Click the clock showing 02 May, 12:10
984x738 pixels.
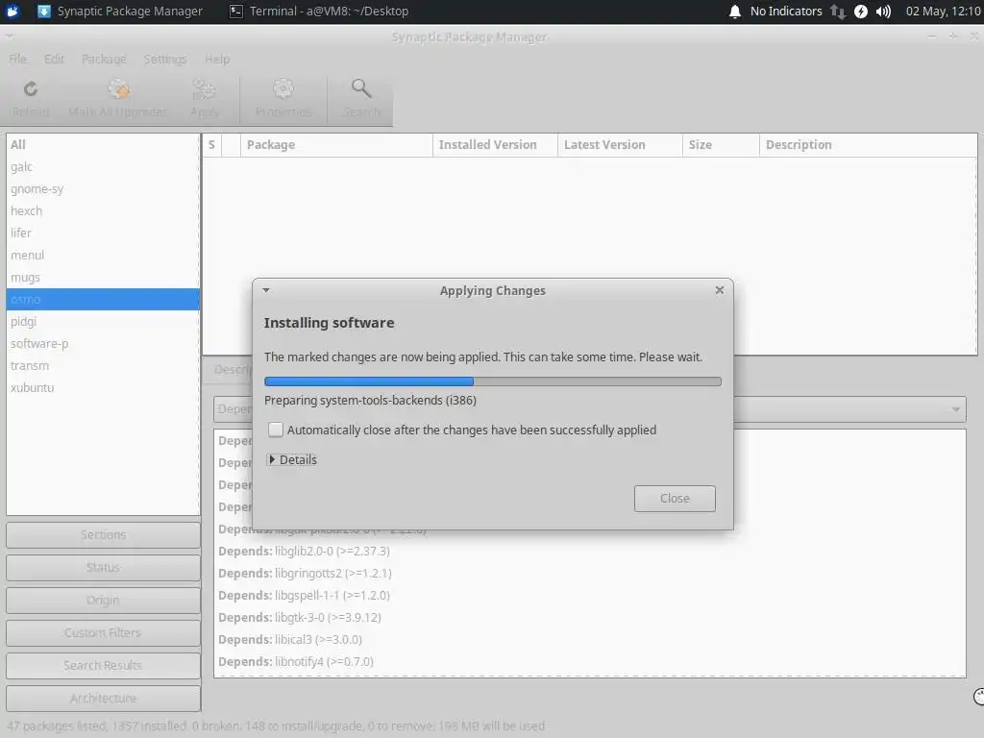[944, 12]
